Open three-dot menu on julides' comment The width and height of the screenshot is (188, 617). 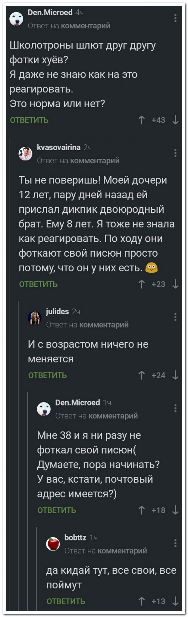(x=175, y=317)
